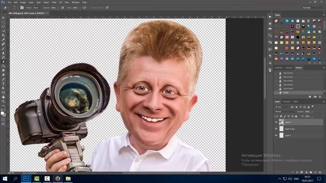Select the Path Selection tool
The height and width of the screenshot is (183, 326).
(3, 88)
